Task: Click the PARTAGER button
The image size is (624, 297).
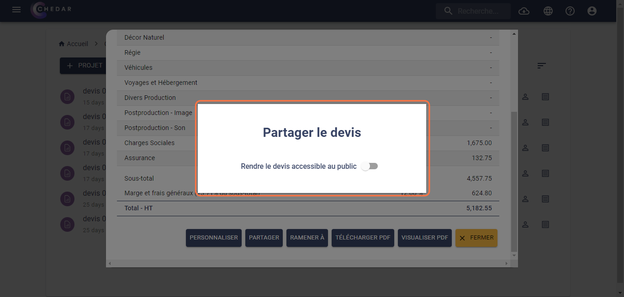Action: [x=264, y=238]
